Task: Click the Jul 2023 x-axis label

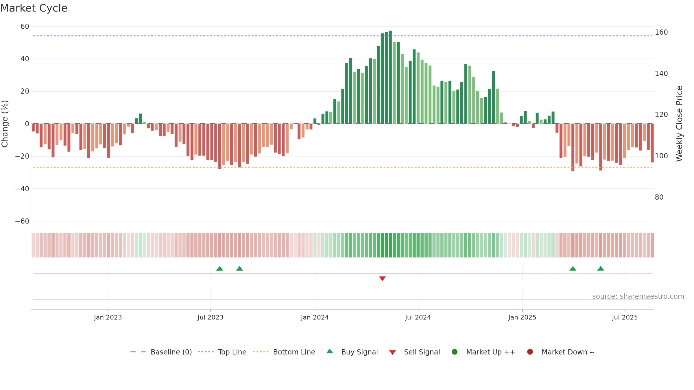Action: (x=211, y=317)
